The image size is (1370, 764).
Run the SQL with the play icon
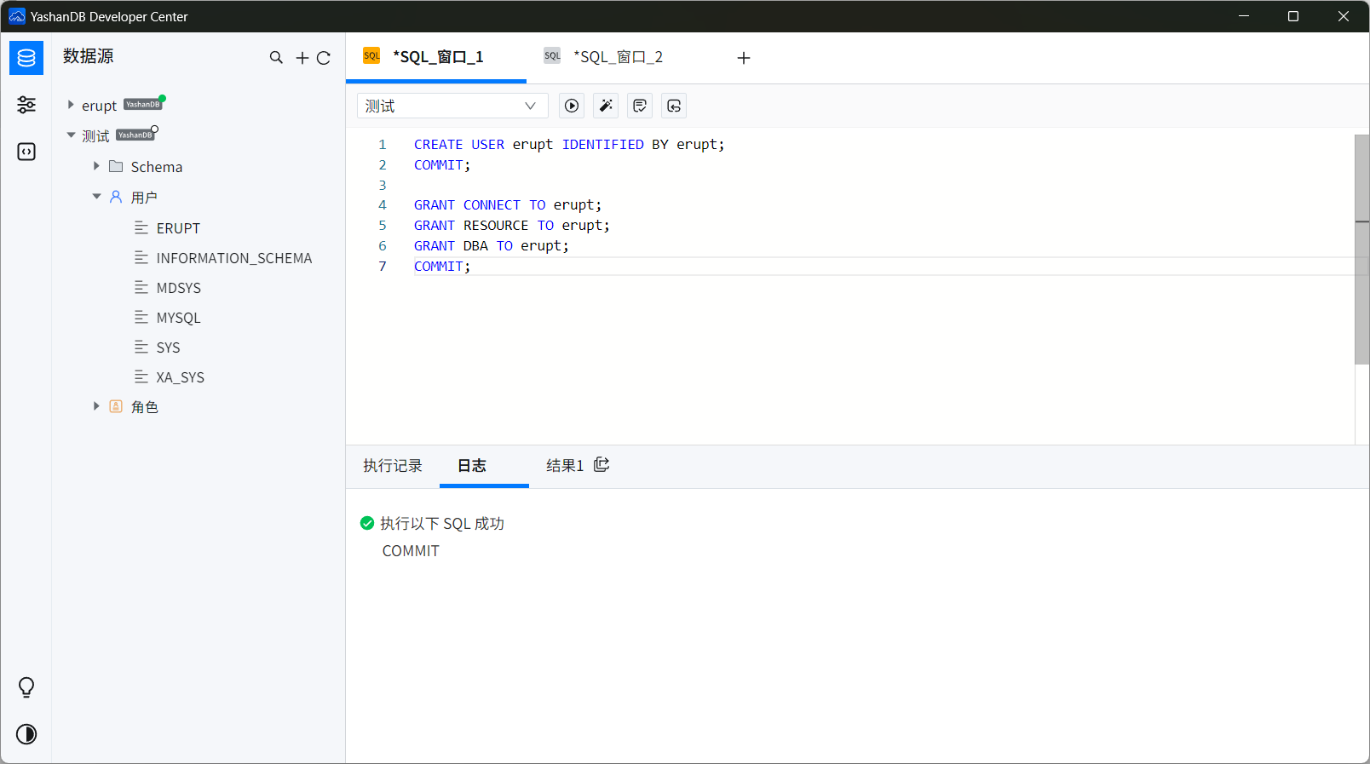pyautogui.click(x=572, y=106)
